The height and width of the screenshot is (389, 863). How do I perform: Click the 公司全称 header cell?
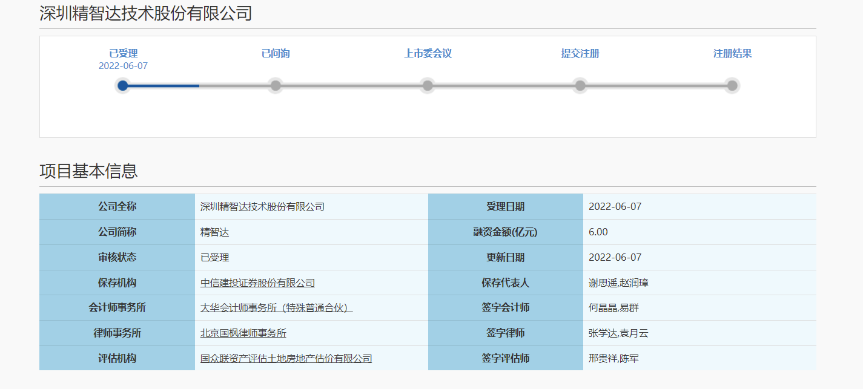[117, 206]
